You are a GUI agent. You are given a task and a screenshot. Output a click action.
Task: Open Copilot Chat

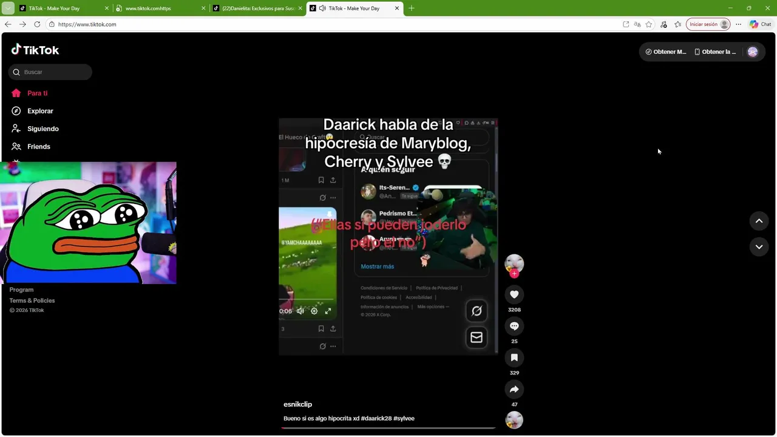[761, 24]
